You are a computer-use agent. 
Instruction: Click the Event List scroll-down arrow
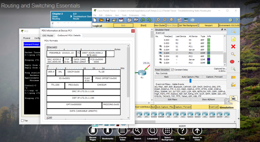pyautogui.click(x=225, y=65)
